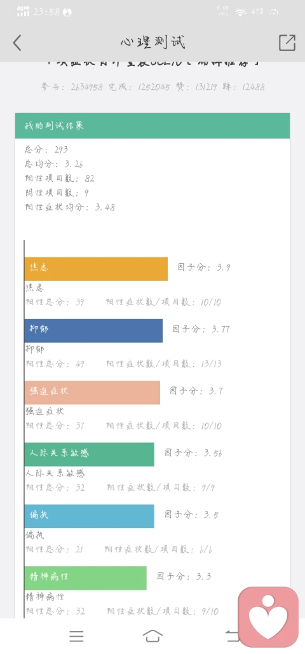Tap the back arrow icon
This screenshot has height=654, width=305.
pos(17,43)
